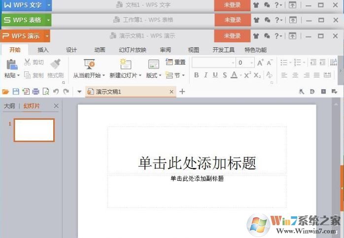This screenshot has width=344, height=238.
Task: Click the Reset (重置) button
Action: coord(175,62)
